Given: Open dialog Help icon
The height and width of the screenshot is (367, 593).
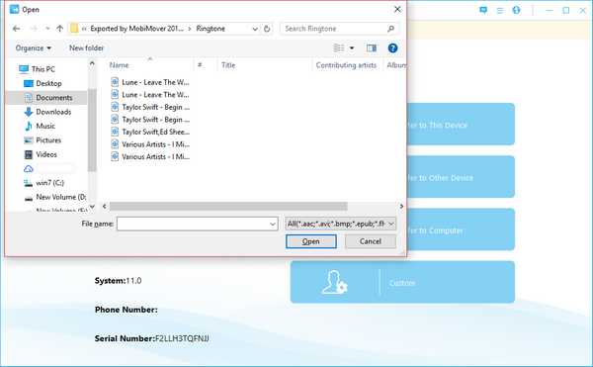Looking at the screenshot, I should tap(392, 48).
